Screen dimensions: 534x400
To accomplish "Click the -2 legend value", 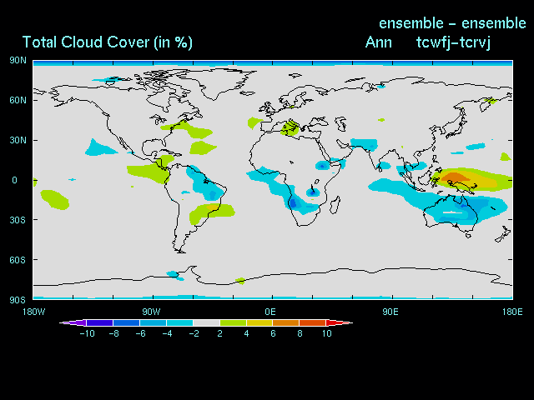I will pyautogui.click(x=194, y=333).
